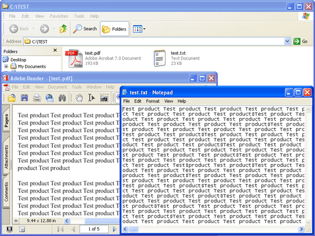Open Explorer Edit menu
This screenshot has height=236, width=315.
pos(25,16)
